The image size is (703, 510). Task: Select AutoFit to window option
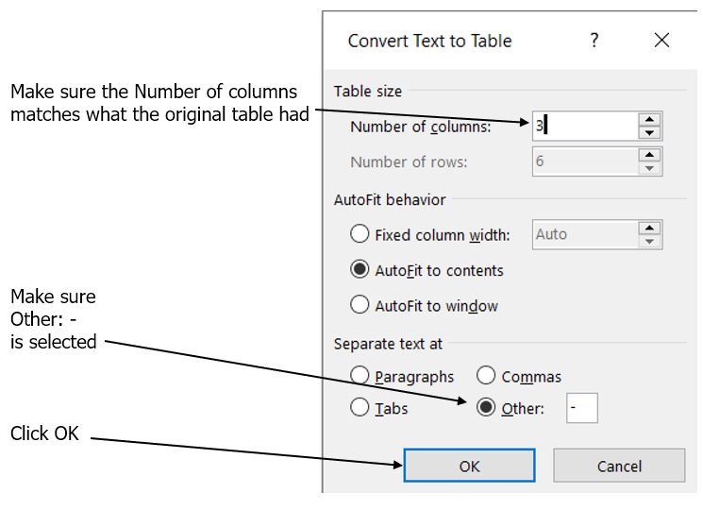pyautogui.click(x=360, y=305)
